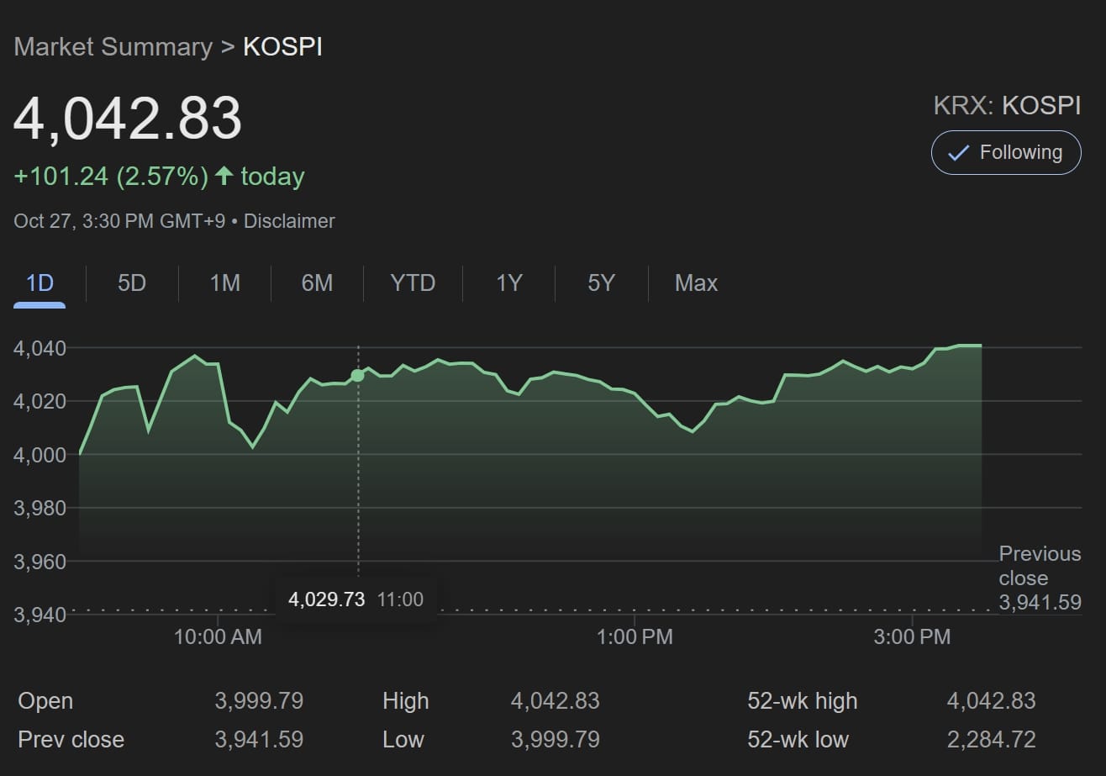Select the currently active 1D tab
Image resolution: width=1106 pixels, height=776 pixels.
(x=39, y=283)
